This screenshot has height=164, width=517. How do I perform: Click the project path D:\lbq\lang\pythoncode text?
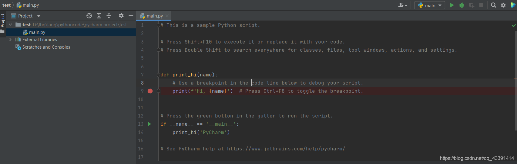pyautogui.click(x=80, y=24)
